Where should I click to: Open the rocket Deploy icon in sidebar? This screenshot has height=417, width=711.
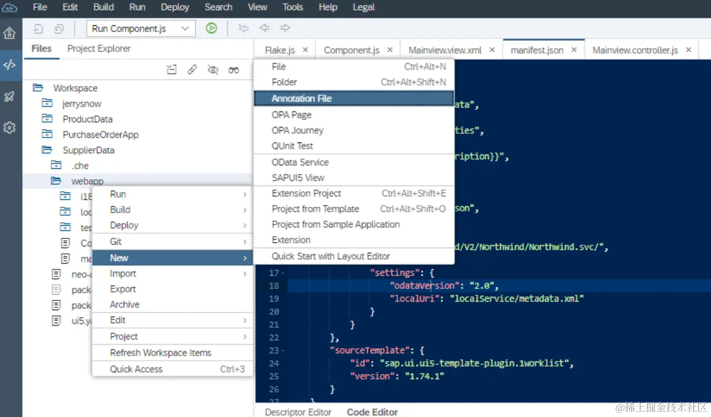coord(10,96)
